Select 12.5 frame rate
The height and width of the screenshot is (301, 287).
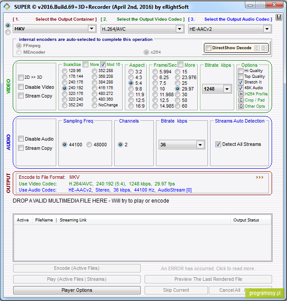pos(155,100)
